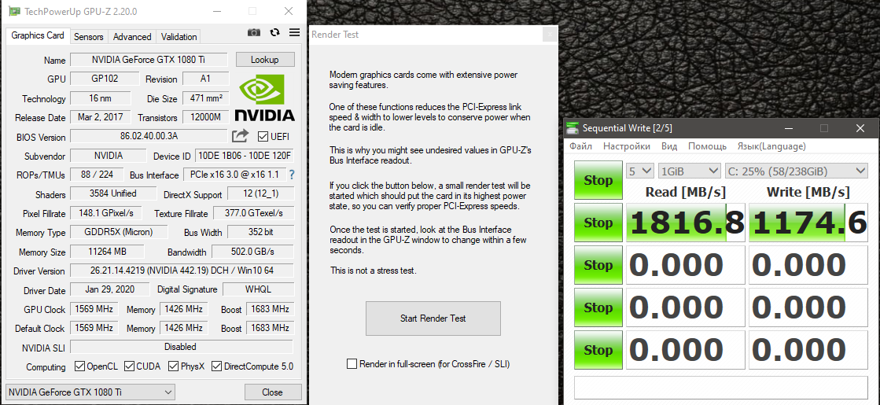Switch to the Advanced tab
This screenshot has width=880, height=405.
pyautogui.click(x=132, y=36)
